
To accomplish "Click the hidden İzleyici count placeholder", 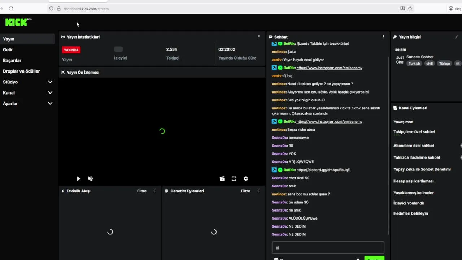I will tap(118, 49).
